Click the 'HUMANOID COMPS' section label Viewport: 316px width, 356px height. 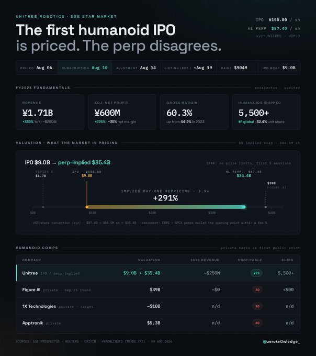click(x=37, y=248)
